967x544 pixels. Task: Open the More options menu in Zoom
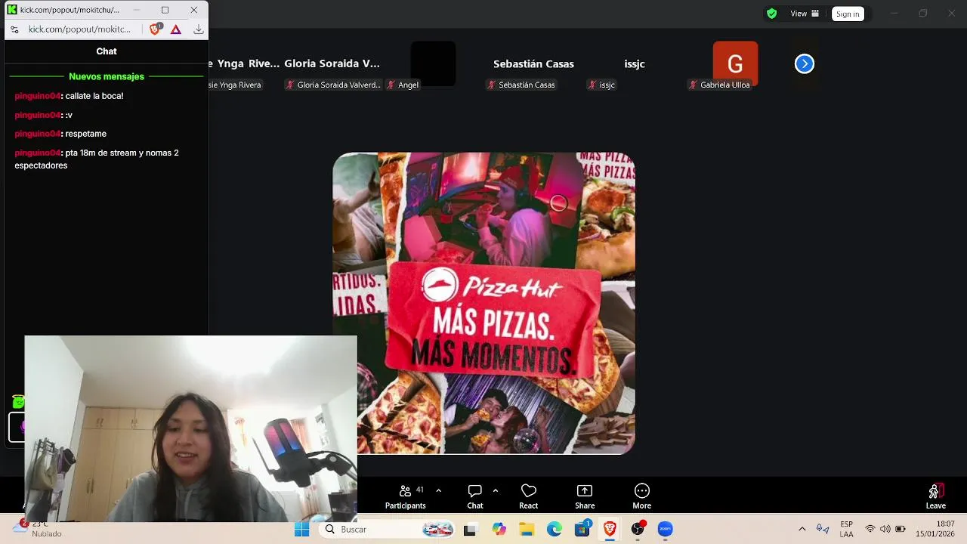tap(642, 496)
